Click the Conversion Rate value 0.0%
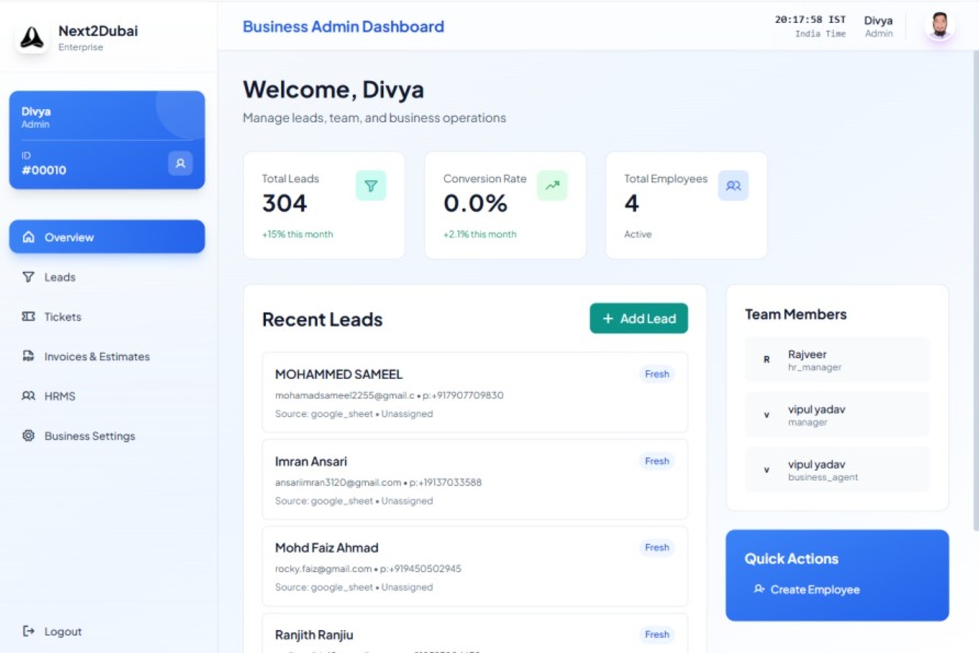 [476, 203]
